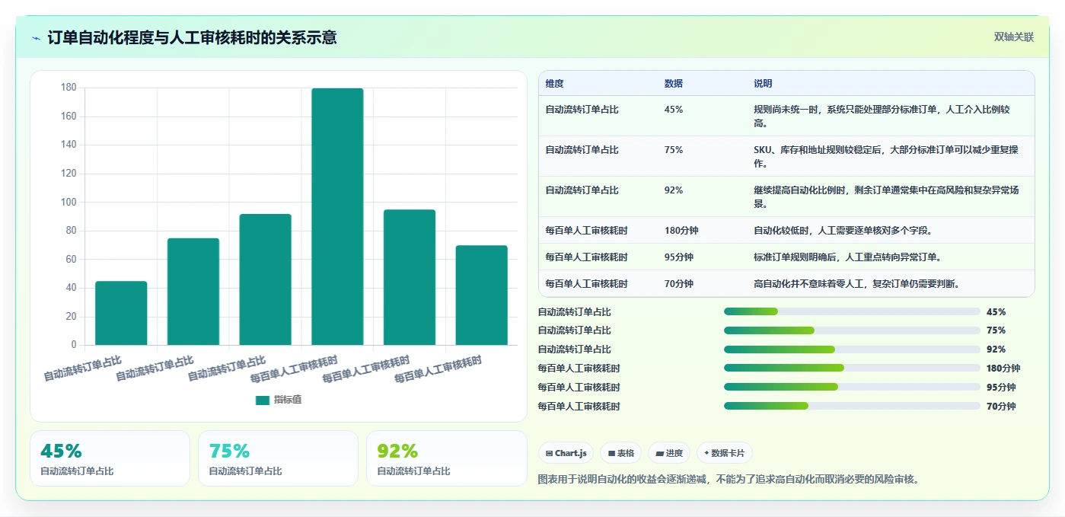Click the progress bar labeled 95分钟
This screenshot has height=517, width=1065.
[852, 387]
